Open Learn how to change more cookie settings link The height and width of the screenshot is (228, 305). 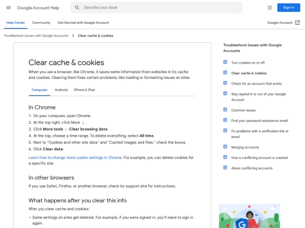point(75,158)
